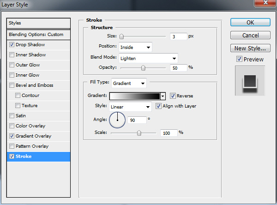Select the Contour sub-item label
Screen dimensions: 277x205
point(30,96)
